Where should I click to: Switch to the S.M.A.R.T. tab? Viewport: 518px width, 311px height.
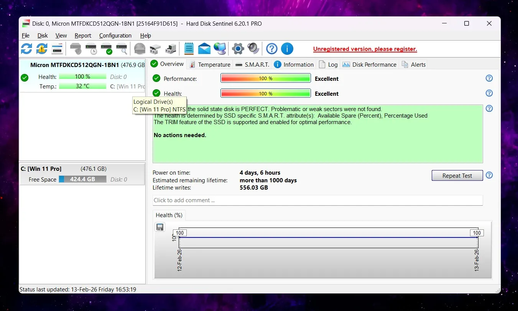click(x=252, y=64)
